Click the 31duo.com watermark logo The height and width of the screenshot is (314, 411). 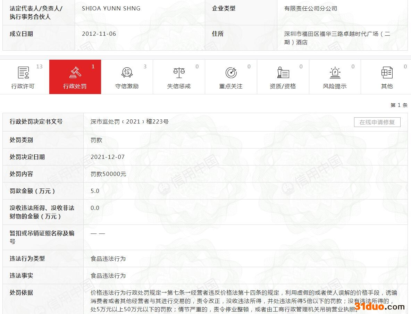click(x=379, y=307)
